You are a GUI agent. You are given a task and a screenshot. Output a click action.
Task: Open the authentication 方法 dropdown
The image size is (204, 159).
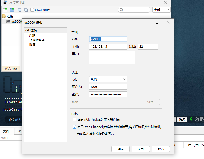coord(108,79)
